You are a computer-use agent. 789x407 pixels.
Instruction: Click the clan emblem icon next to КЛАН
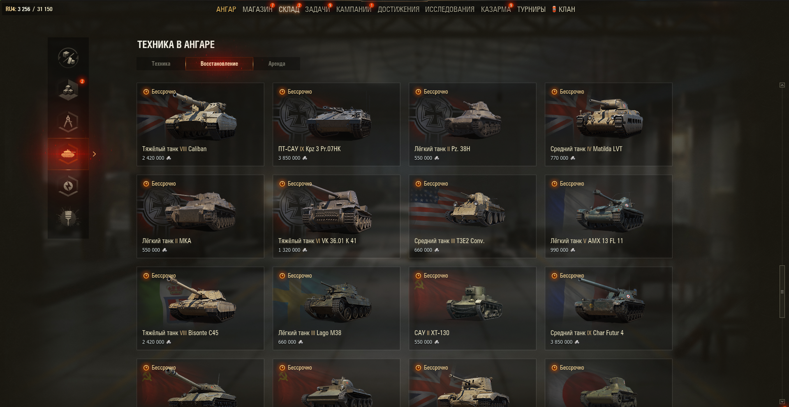pyautogui.click(x=554, y=9)
